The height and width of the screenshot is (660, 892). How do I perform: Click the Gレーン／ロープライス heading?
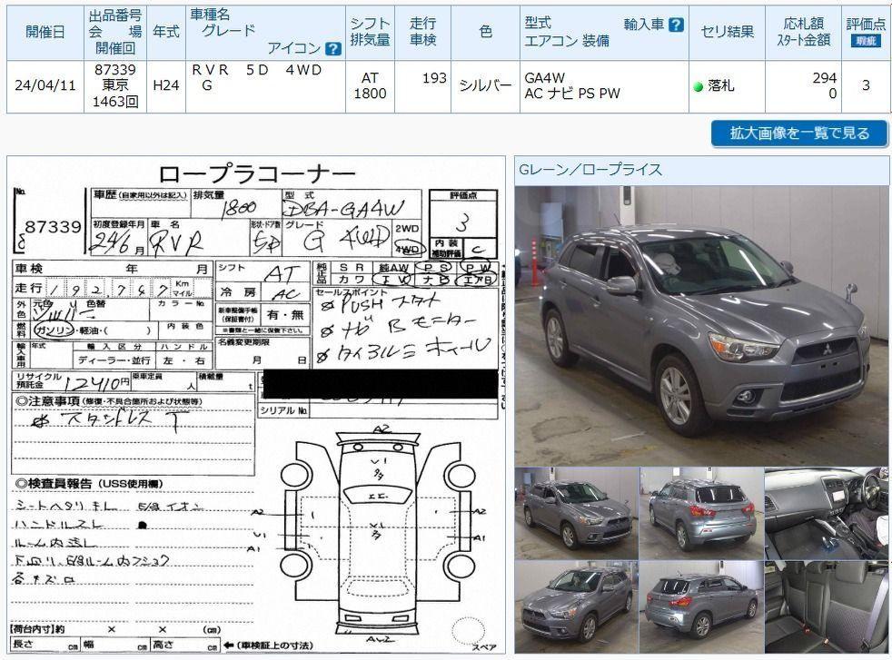pos(590,170)
